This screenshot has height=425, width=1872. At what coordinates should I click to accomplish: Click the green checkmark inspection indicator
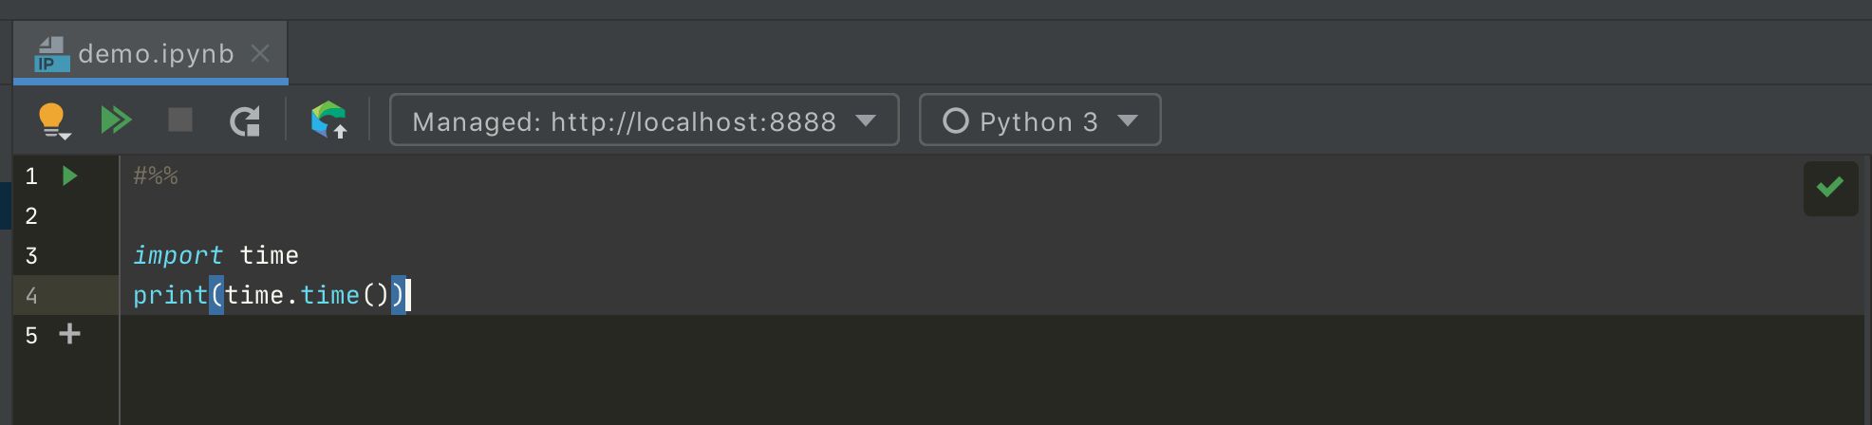(x=1830, y=188)
